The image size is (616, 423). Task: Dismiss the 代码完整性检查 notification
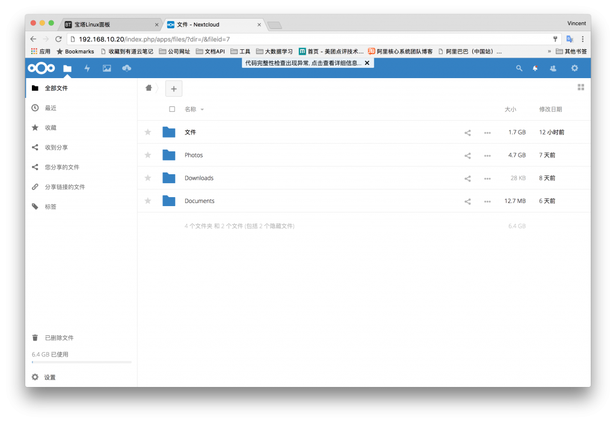(x=367, y=62)
